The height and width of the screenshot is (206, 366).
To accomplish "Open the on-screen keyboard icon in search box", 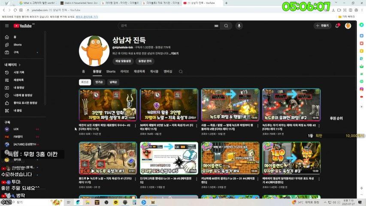I will point(216,26).
